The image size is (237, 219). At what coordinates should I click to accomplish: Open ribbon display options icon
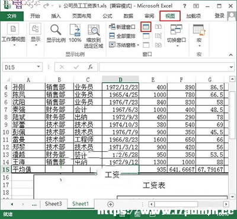tap(196, 6)
